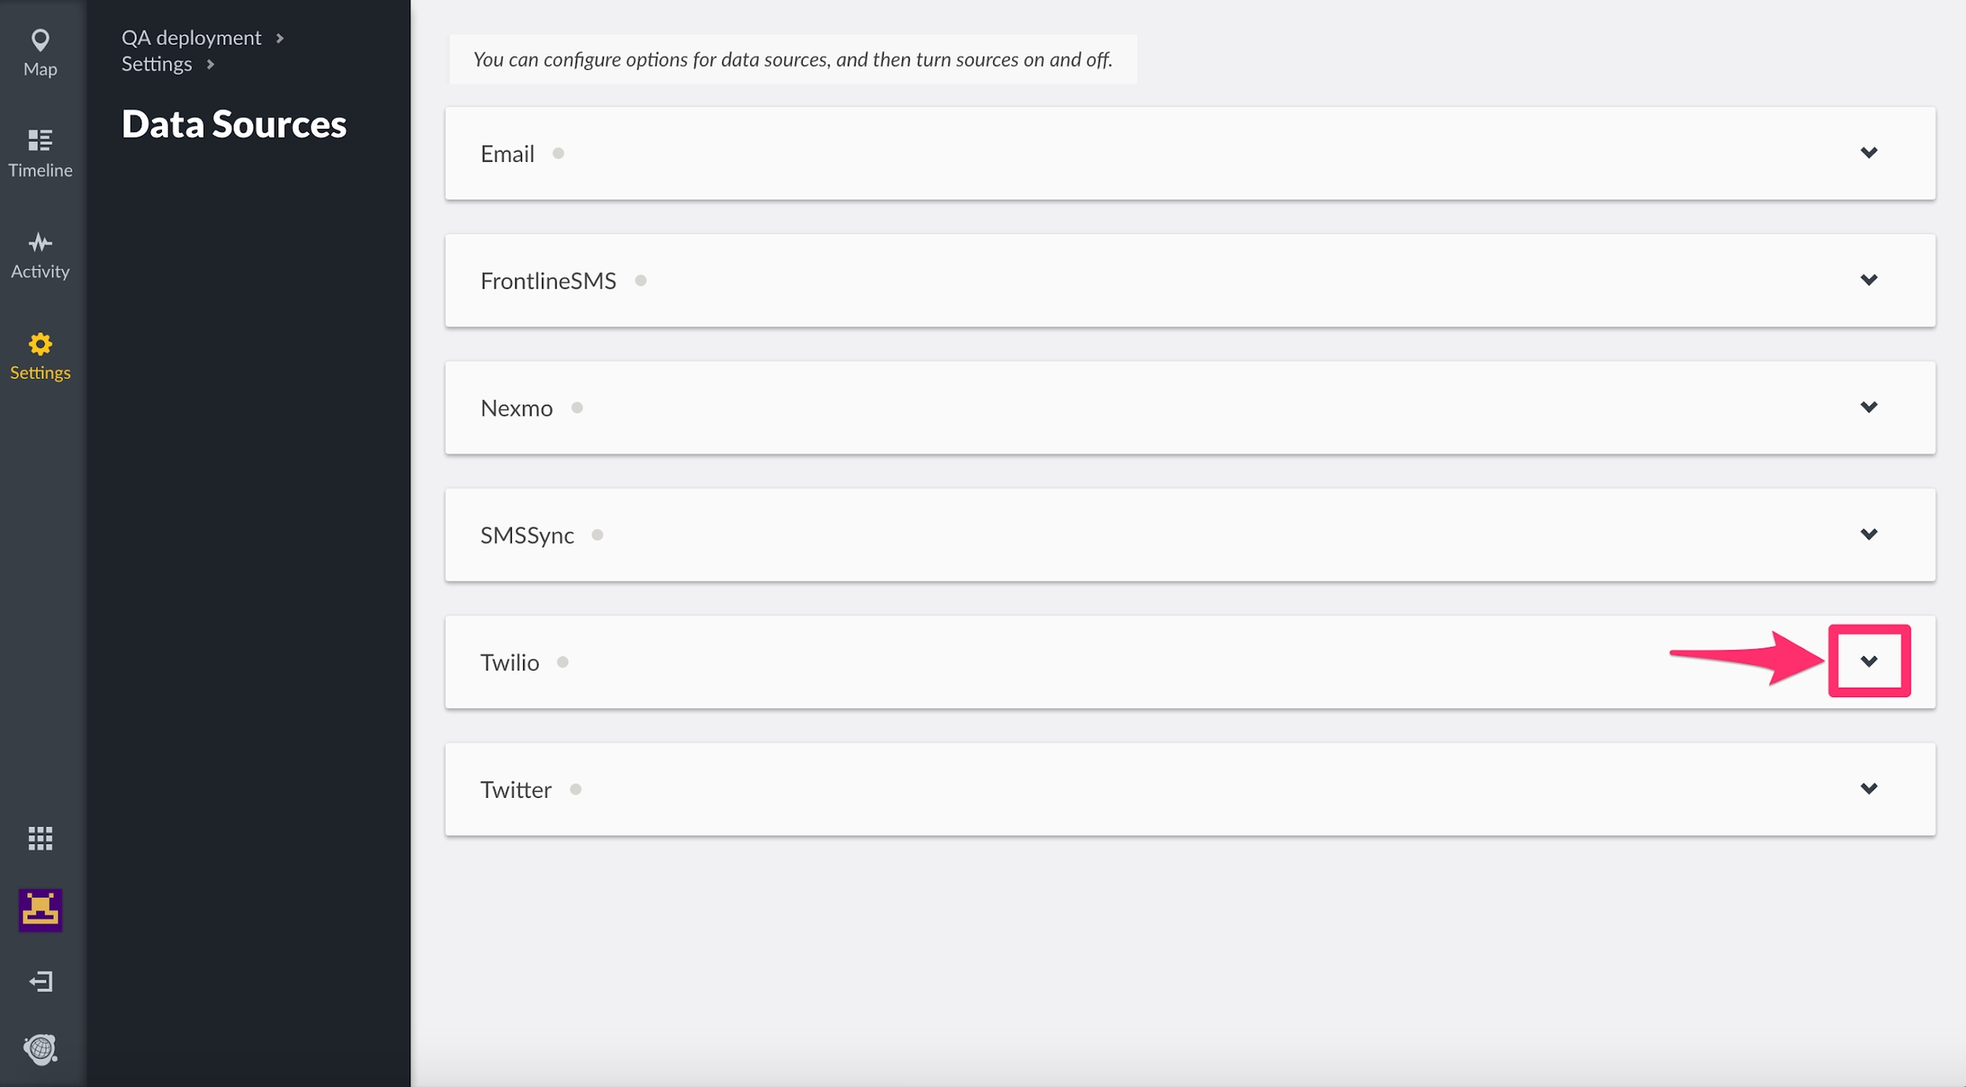Click the Email status dot

coord(558,154)
